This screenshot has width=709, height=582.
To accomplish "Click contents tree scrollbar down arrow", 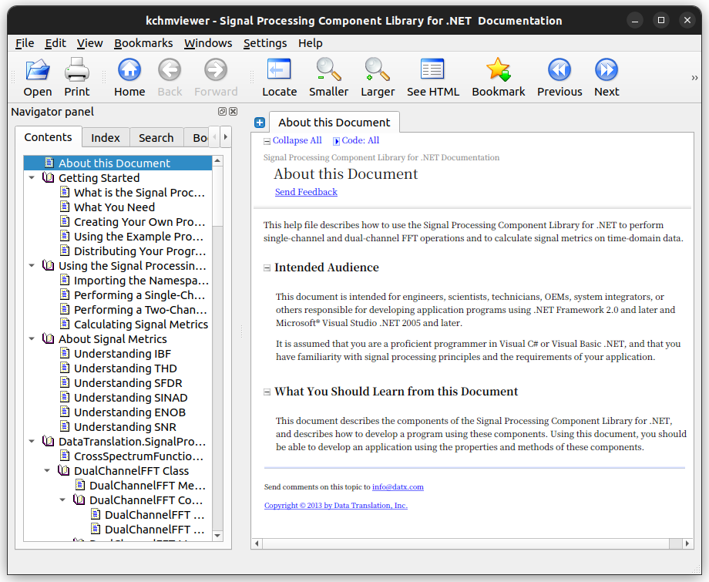I will pos(217,536).
